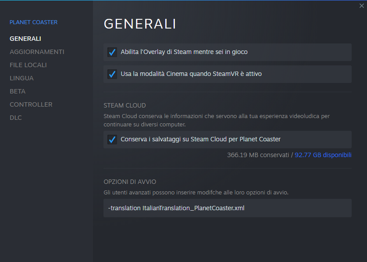The height and width of the screenshot is (262, 367).
Task: Open the 92.77 GB disponibili link
Action: pos(323,155)
